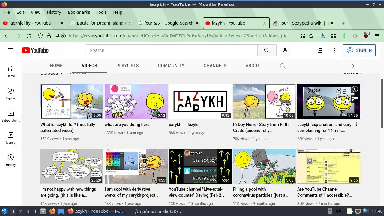Open 'what are you doing here' video title
The width and height of the screenshot is (384, 216).
(127, 124)
